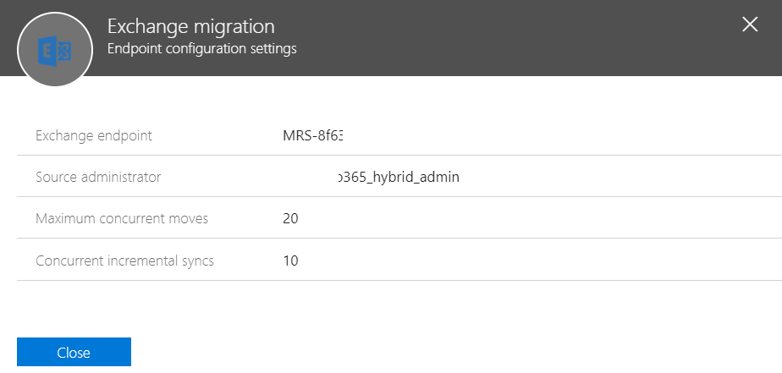This screenshot has width=782, height=373.
Task: Click the MRS-8f63 endpoint value
Action: tap(314, 135)
